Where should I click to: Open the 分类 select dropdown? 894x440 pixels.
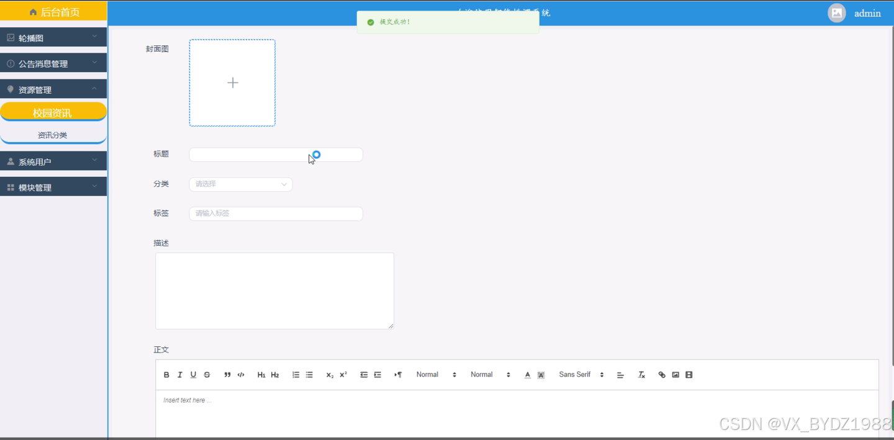[x=241, y=184]
